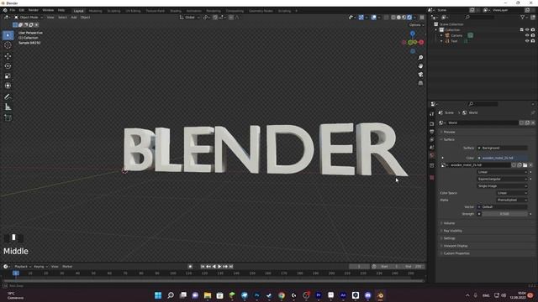Open the View Layer properties tab
Screen dimensions: 538x302
(432, 140)
